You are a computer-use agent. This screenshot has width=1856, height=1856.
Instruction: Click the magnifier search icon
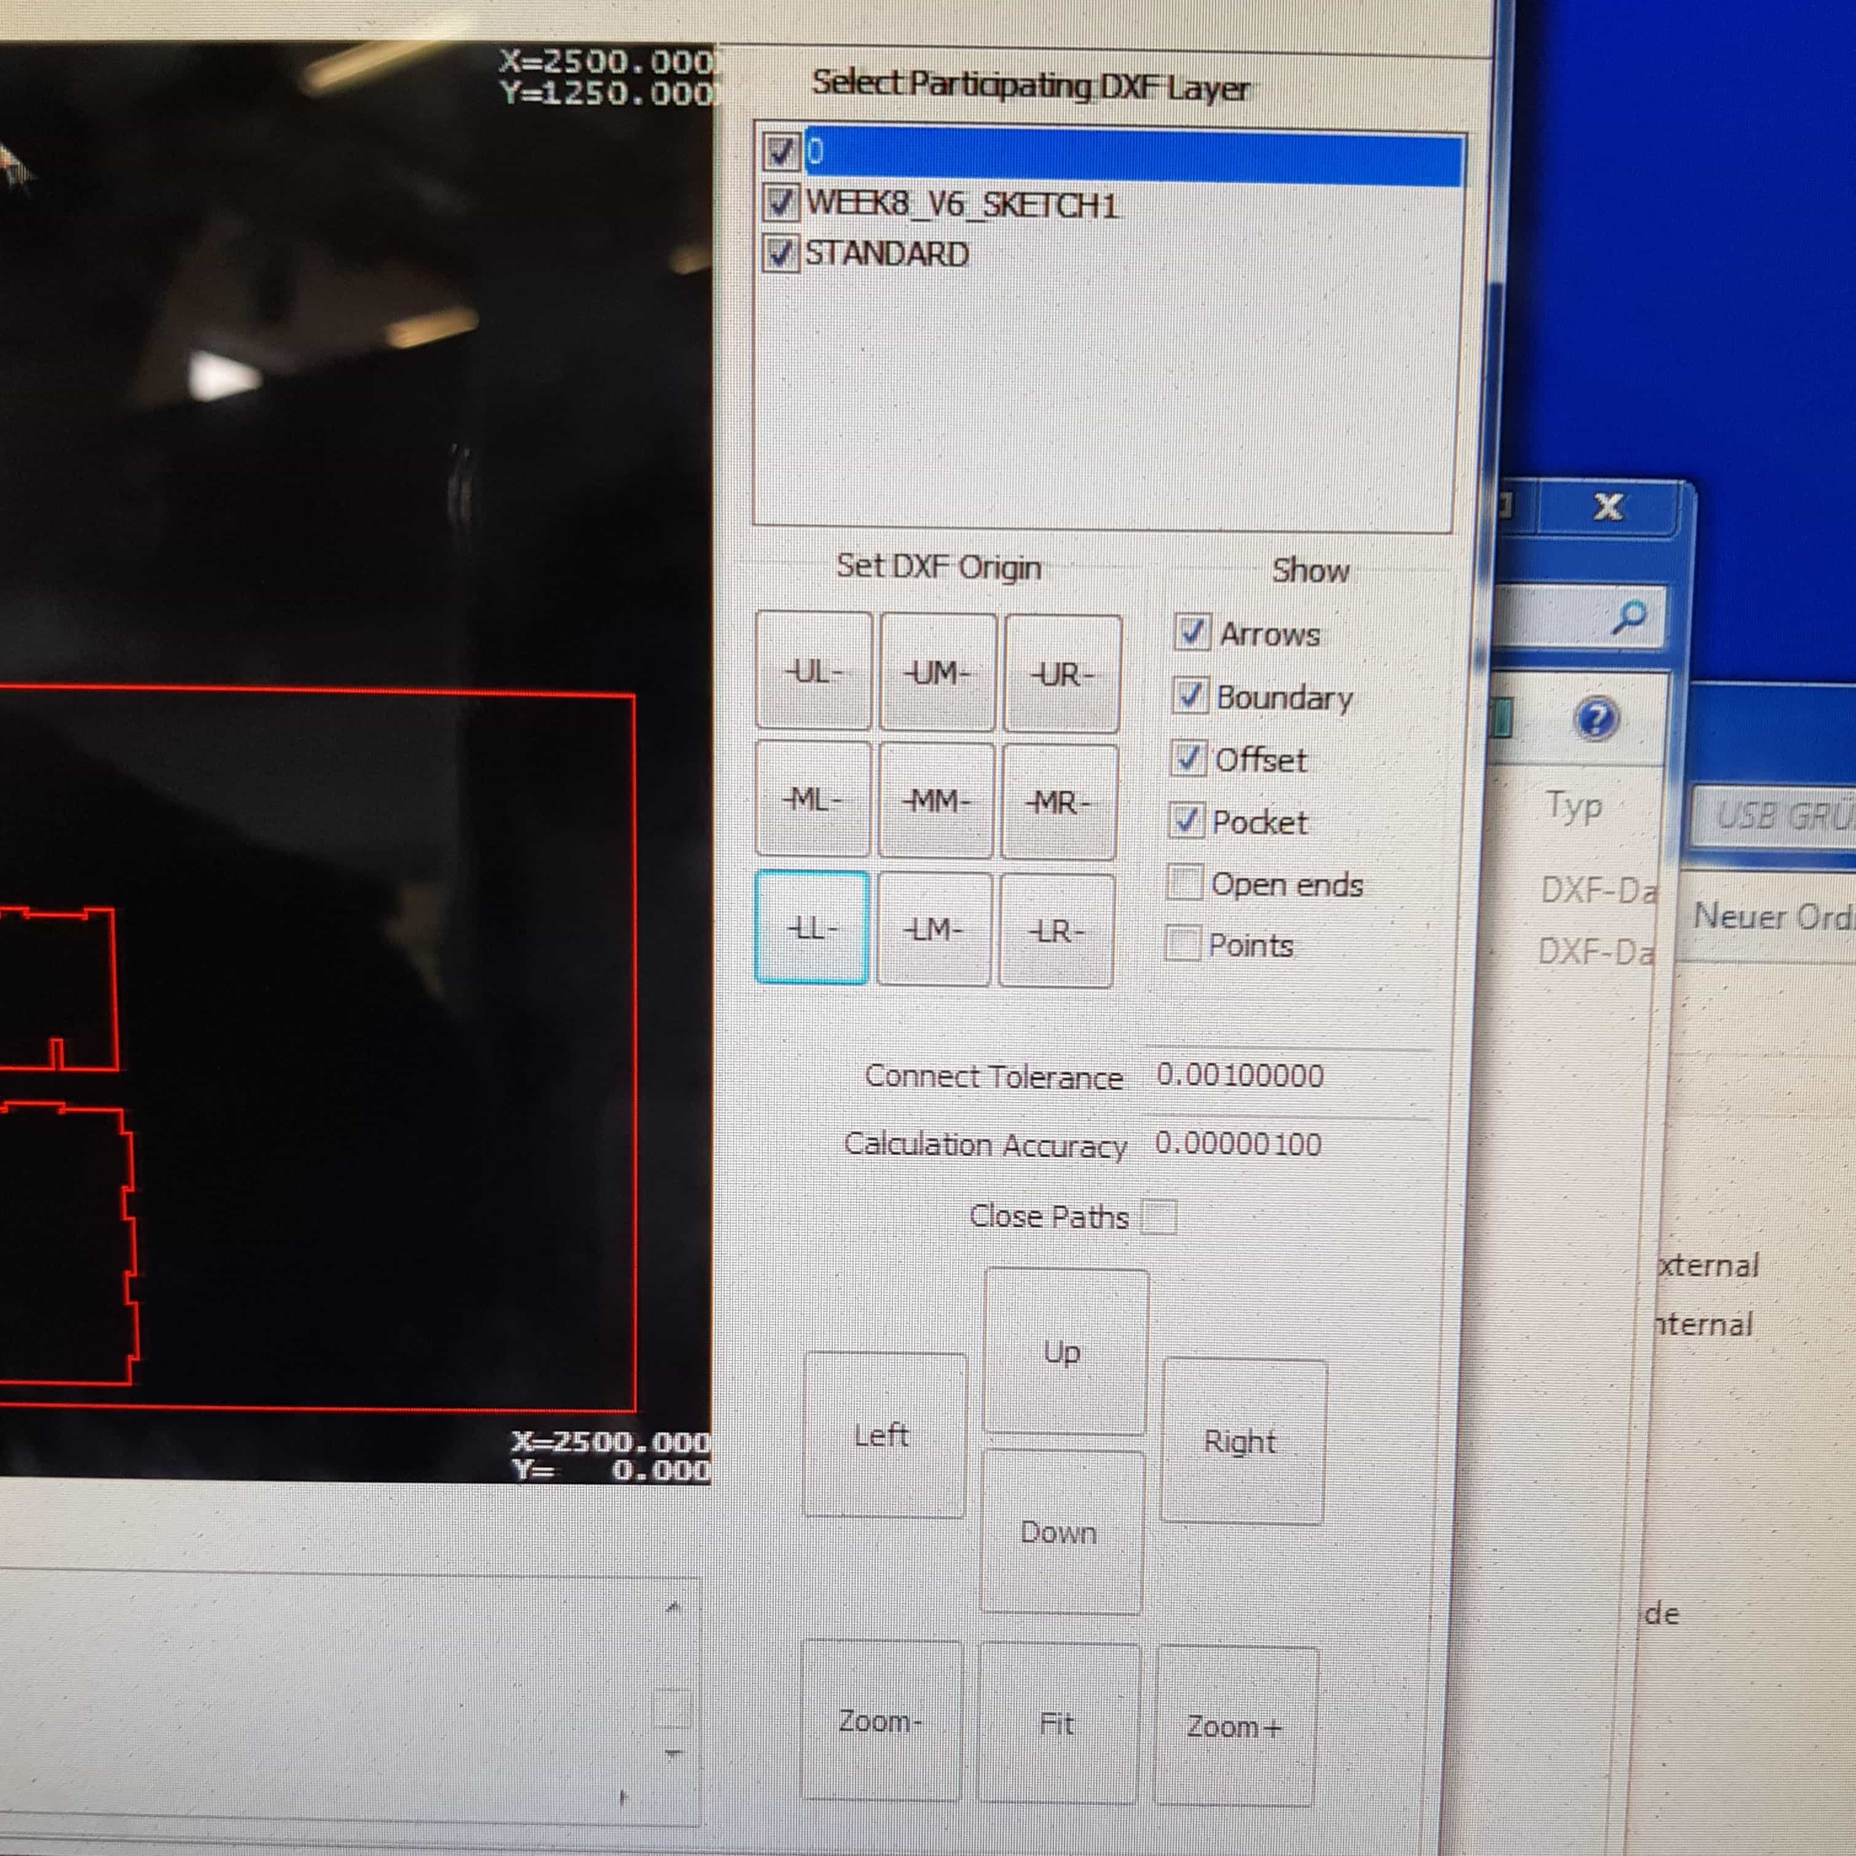coord(1629,618)
